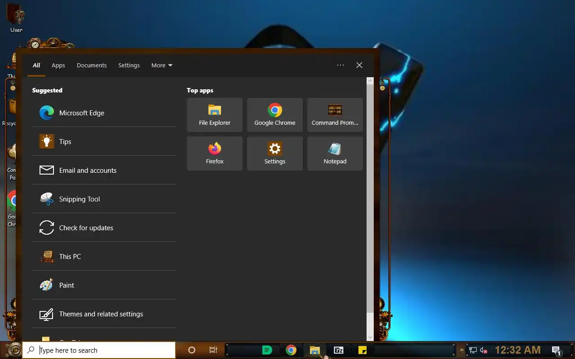Viewport: 575px width, 359px height.
Task: Launch the Firefox tile
Action: point(215,153)
